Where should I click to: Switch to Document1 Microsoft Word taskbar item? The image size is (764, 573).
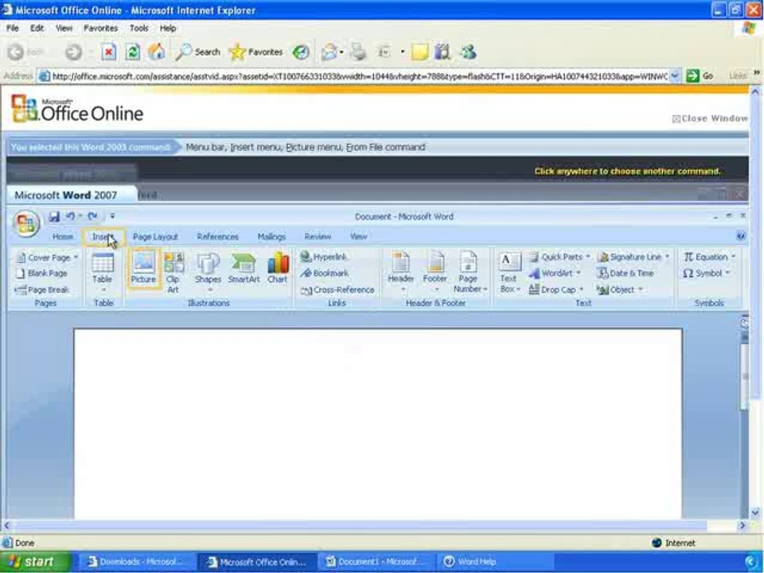(x=376, y=562)
